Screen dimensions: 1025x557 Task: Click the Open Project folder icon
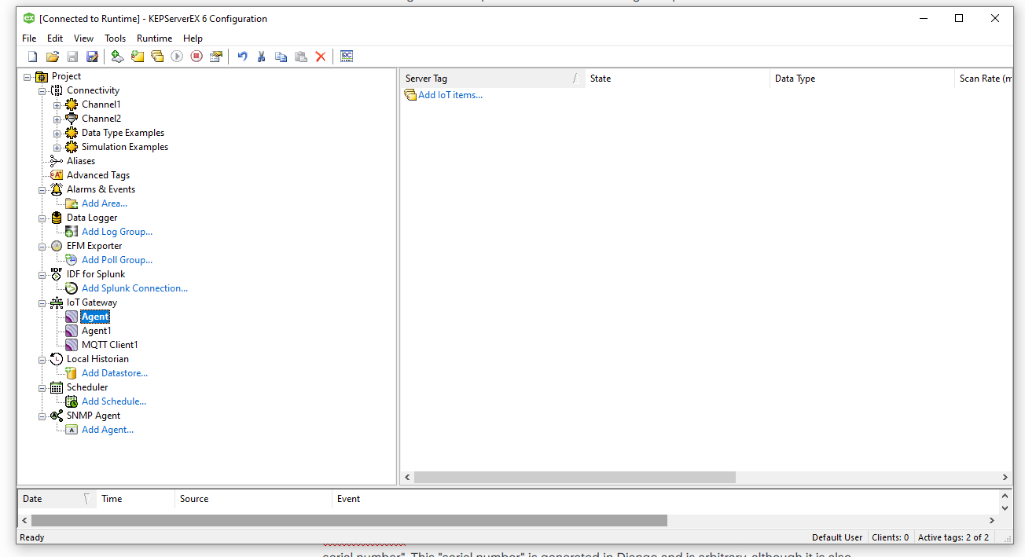53,57
